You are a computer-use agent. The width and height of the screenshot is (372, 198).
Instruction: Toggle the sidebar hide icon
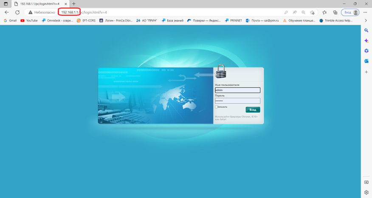(x=366, y=182)
